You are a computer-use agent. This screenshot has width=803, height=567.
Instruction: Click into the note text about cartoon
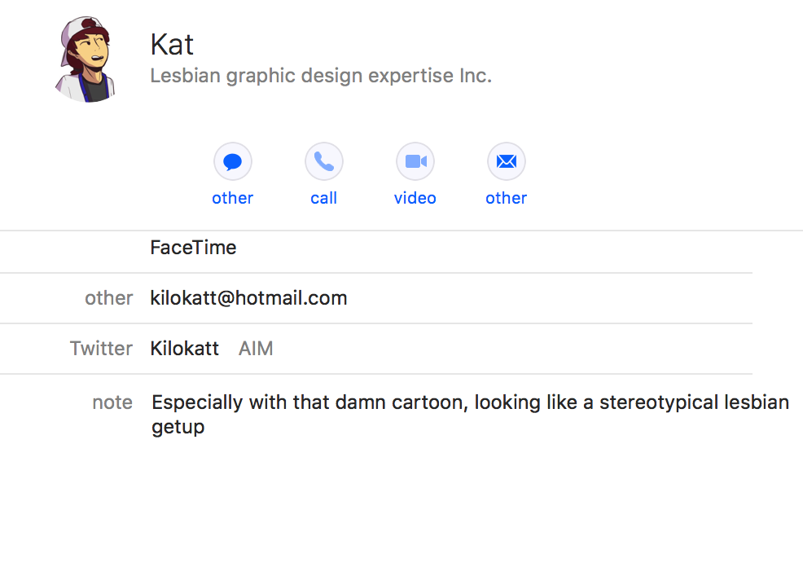pos(470,415)
